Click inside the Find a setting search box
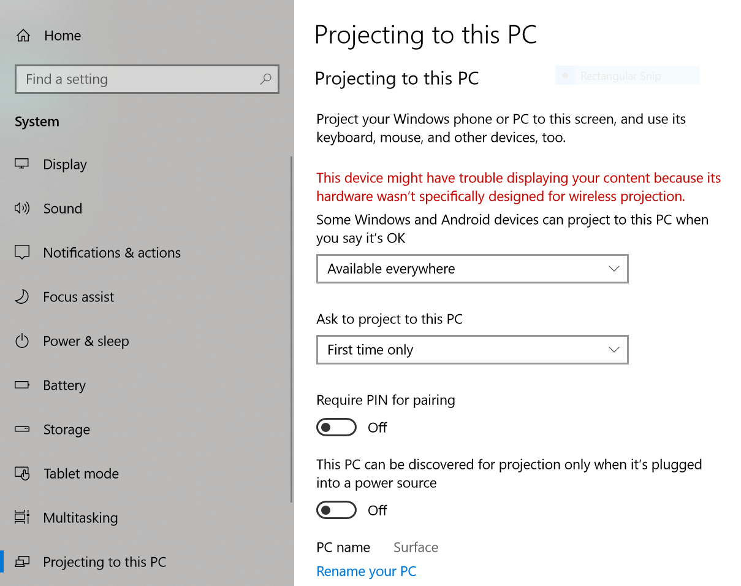 tap(147, 79)
